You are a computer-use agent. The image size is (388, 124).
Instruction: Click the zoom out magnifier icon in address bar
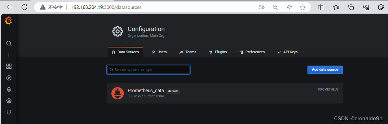pyautogui.click(x=275, y=7)
